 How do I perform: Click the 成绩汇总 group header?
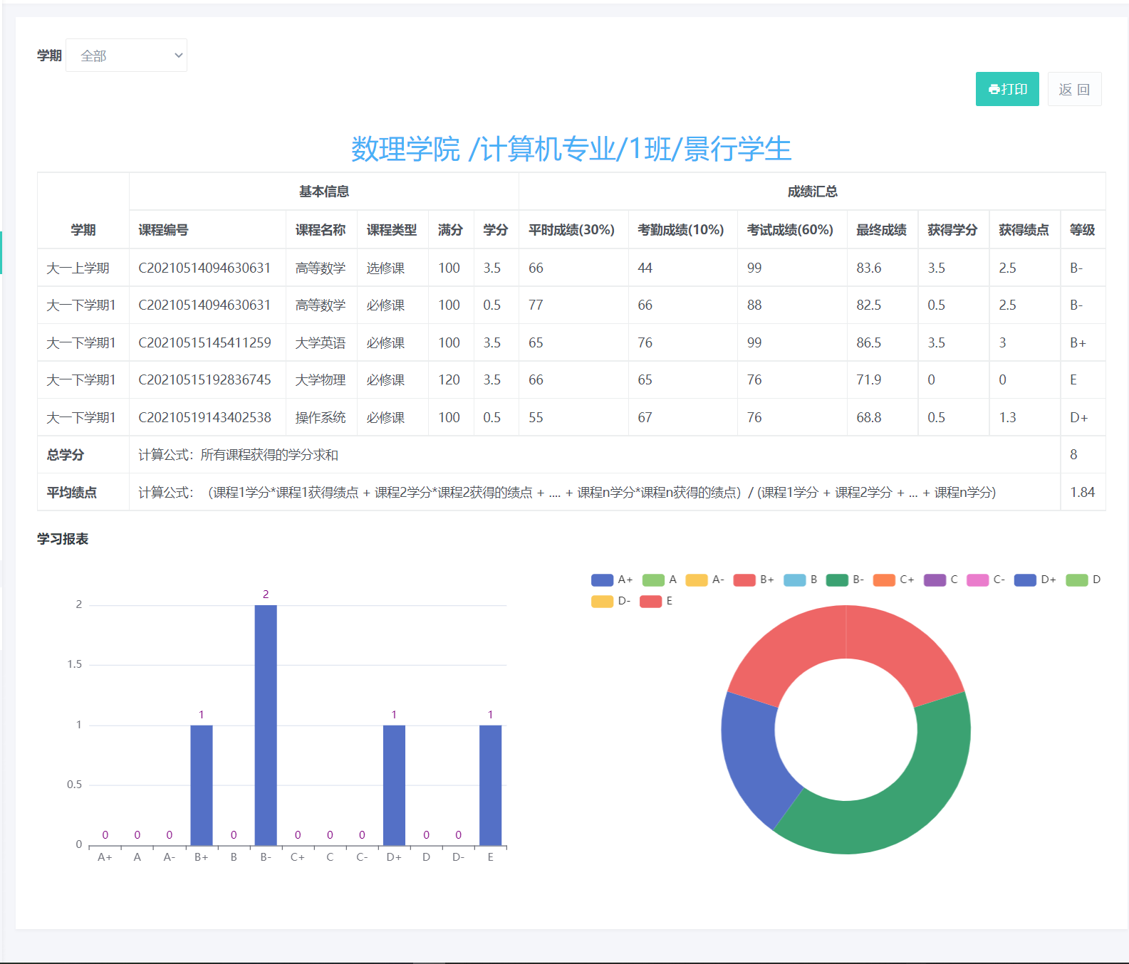[x=812, y=192]
